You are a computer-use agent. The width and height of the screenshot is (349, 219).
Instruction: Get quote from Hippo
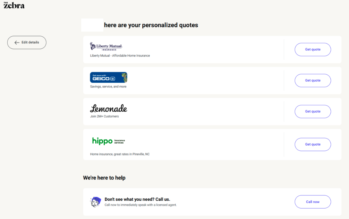pyautogui.click(x=313, y=144)
